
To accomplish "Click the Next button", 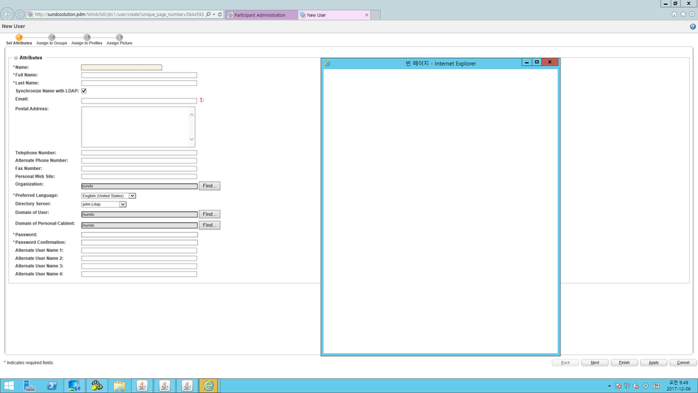I will pos(595,363).
